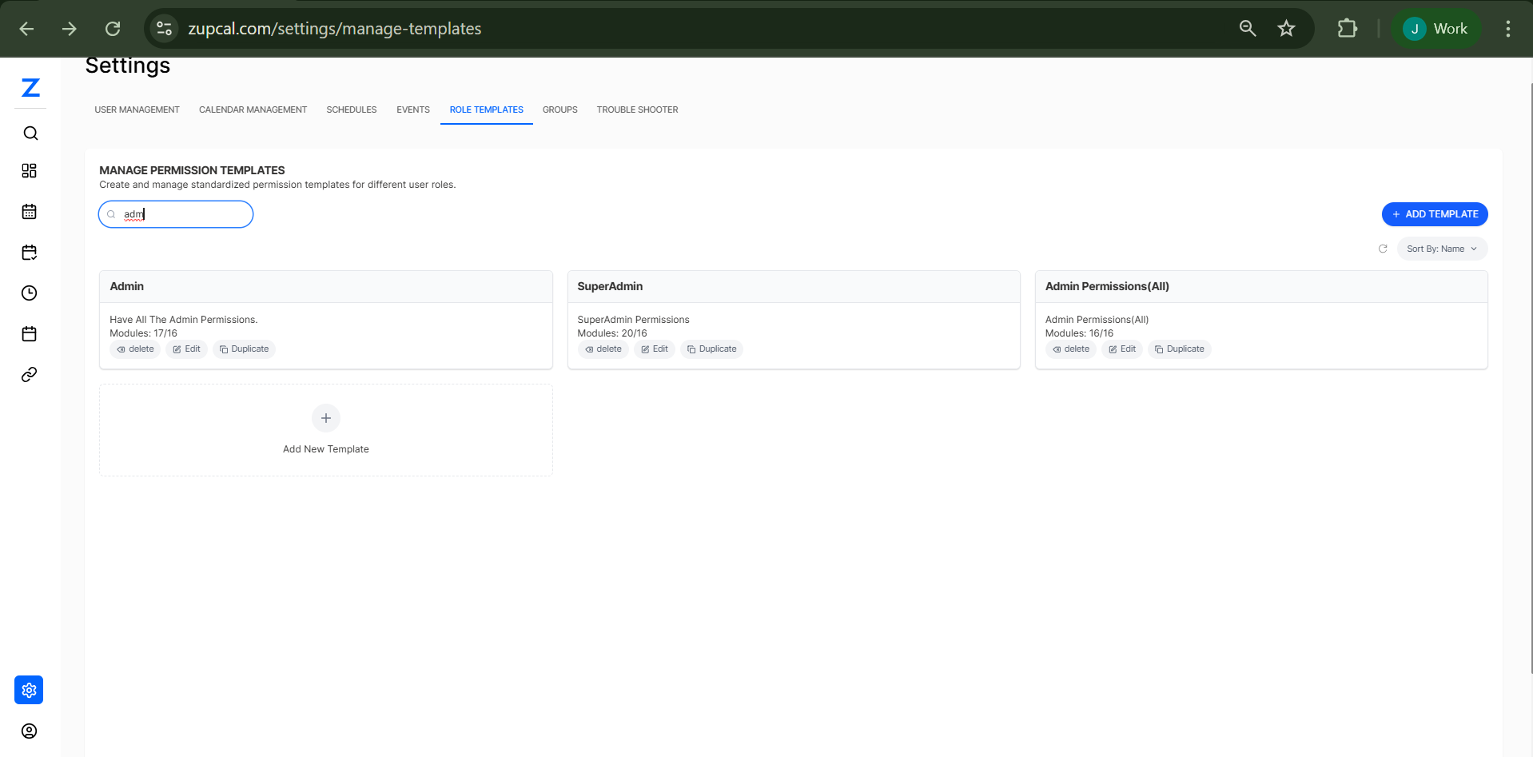
Task: Open the settings gear in sidebar
Action: tap(29, 690)
